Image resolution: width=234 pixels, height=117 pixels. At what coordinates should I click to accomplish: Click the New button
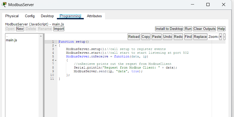(20, 29)
